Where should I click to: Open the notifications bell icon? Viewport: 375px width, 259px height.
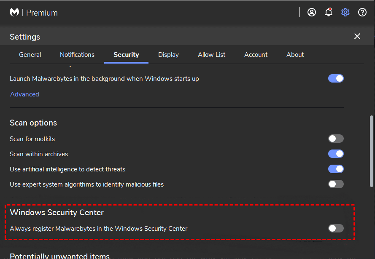(x=329, y=12)
